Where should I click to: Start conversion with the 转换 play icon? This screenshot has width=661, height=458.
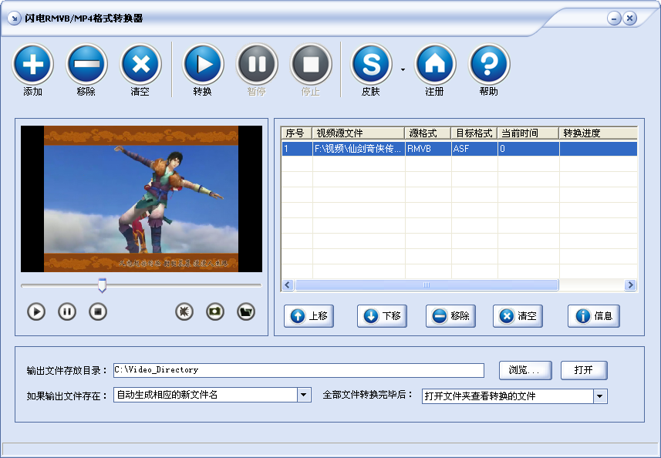(x=203, y=65)
